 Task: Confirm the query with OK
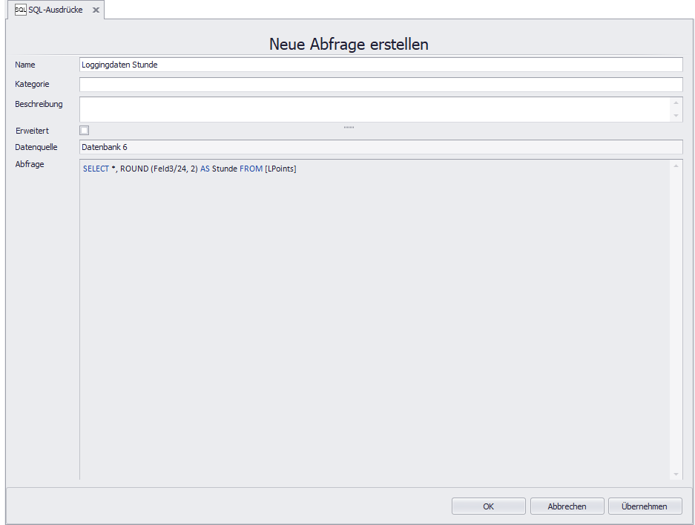[488, 506]
